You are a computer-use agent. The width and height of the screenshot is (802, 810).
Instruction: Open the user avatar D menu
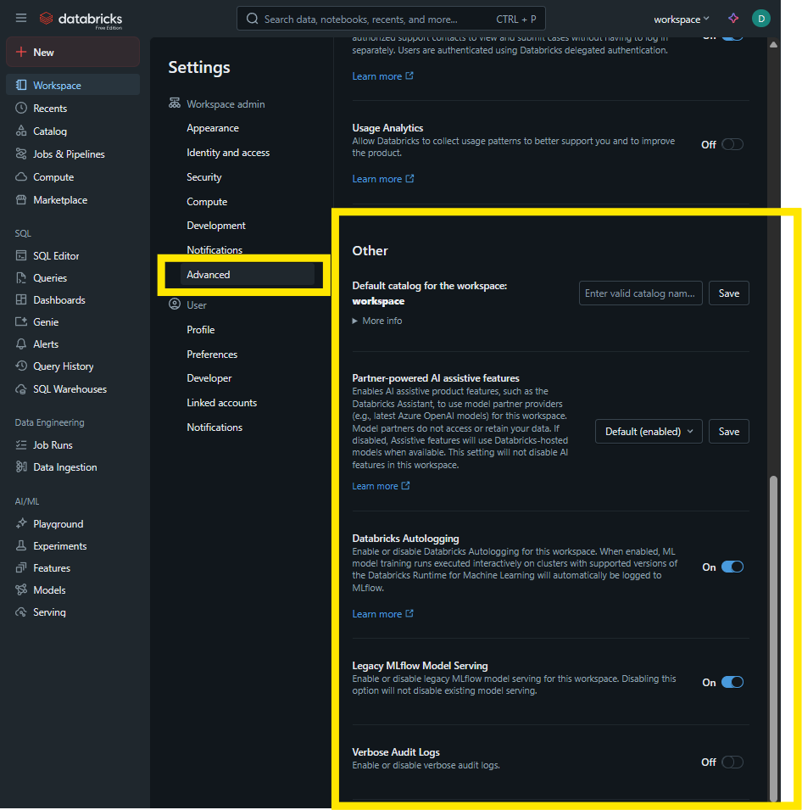click(x=760, y=19)
